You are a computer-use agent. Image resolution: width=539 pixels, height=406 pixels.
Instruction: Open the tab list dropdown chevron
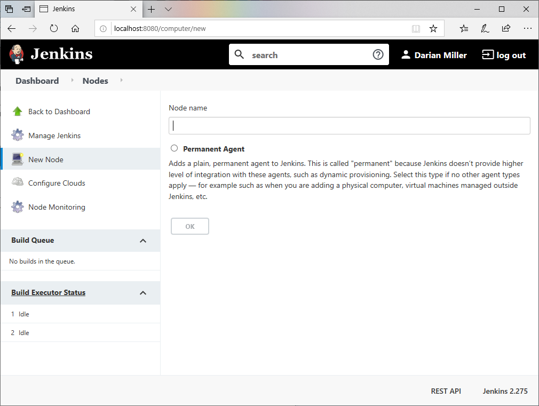[168, 9]
